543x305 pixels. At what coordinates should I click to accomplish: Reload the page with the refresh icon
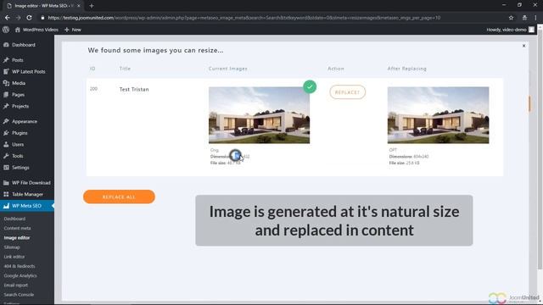pos(29,18)
